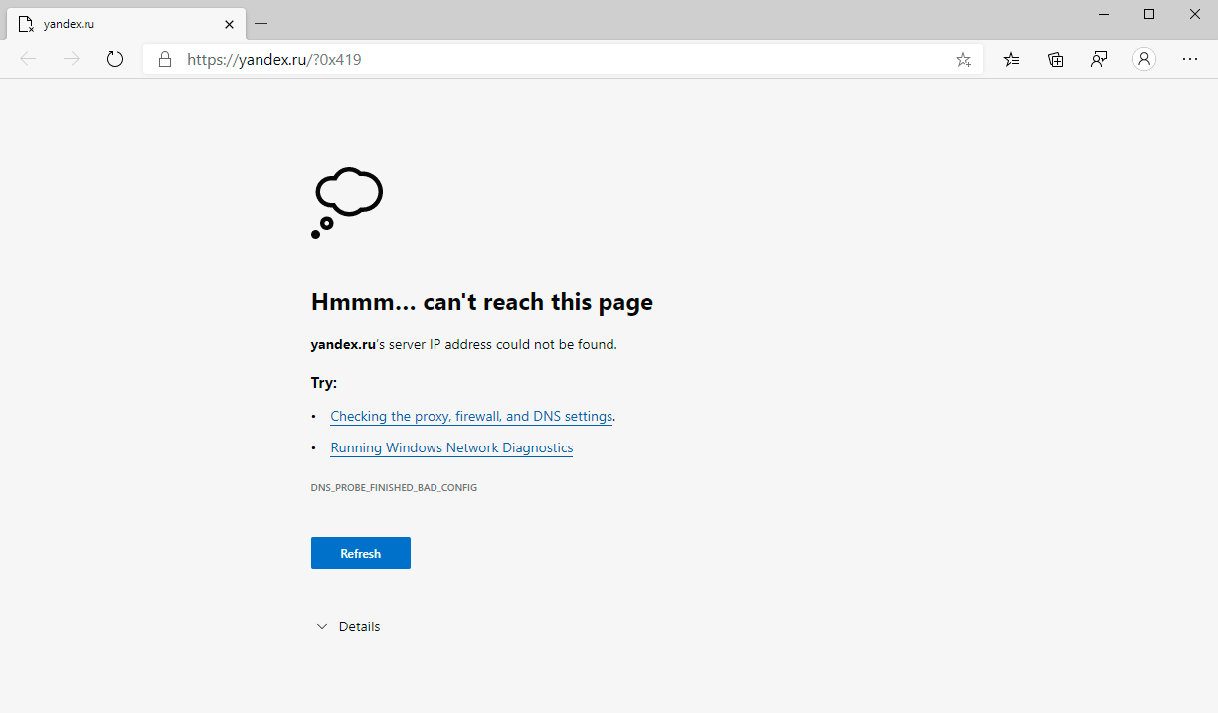Click the tab's page error icon

26,23
